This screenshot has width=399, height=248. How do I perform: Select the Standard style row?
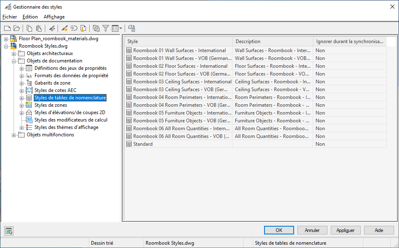pyautogui.click(x=255, y=144)
